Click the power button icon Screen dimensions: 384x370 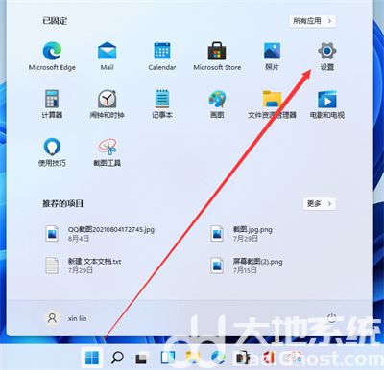pyautogui.click(x=332, y=318)
